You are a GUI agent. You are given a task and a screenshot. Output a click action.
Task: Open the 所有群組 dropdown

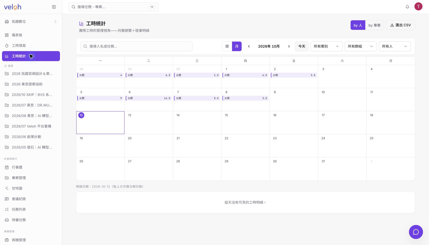tap(361, 46)
